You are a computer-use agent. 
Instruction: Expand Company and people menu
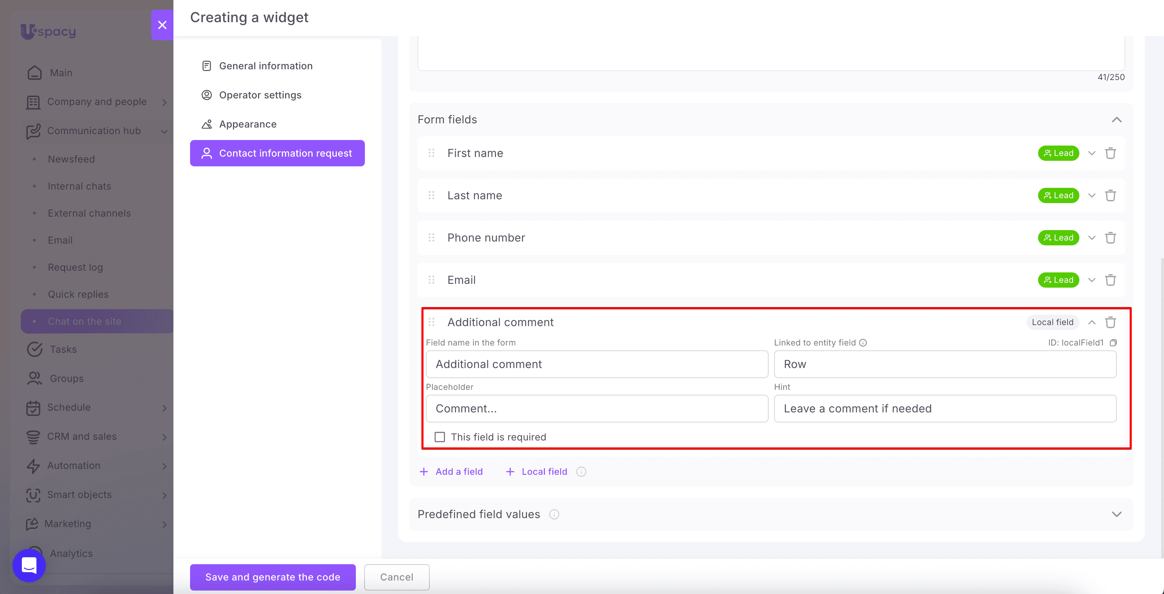coord(164,102)
